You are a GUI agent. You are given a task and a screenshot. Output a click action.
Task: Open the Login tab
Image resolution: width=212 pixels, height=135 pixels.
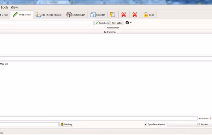[x=149, y=15]
